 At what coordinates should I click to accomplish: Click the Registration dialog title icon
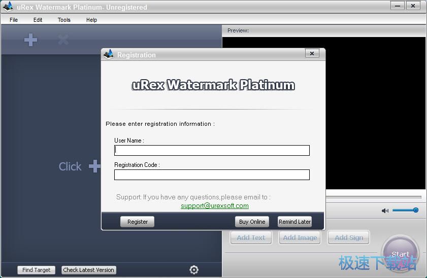pos(108,54)
